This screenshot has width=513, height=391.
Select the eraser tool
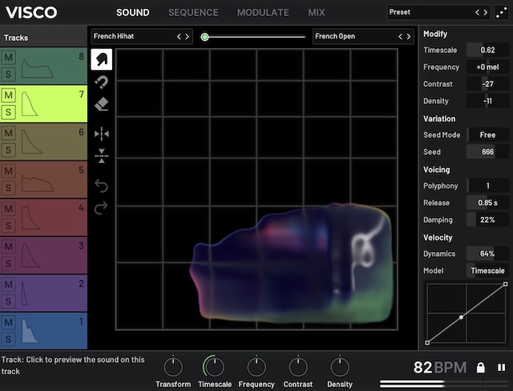[x=101, y=104]
